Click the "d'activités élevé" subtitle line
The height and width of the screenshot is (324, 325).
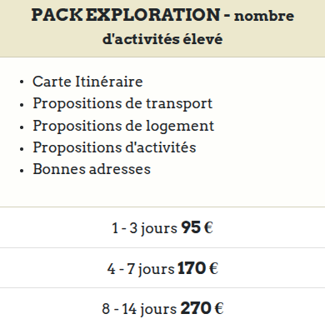(x=162, y=39)
